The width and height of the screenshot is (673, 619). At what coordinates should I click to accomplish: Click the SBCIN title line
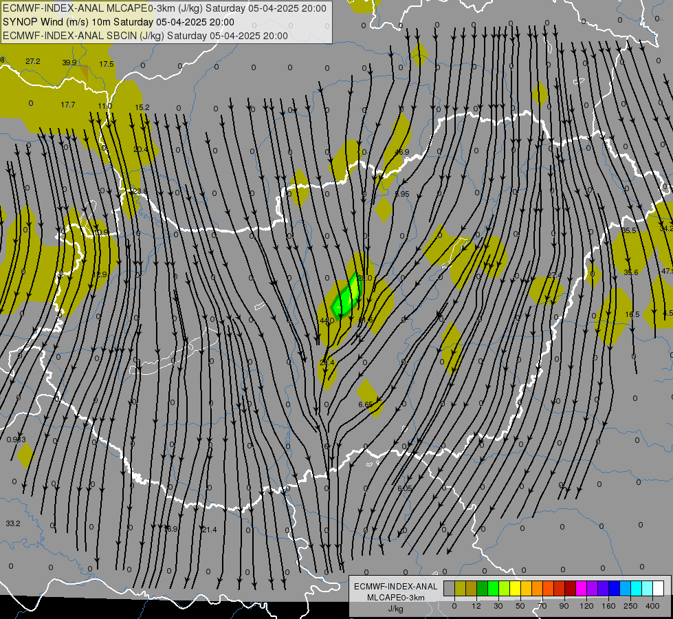pos(145,36)
